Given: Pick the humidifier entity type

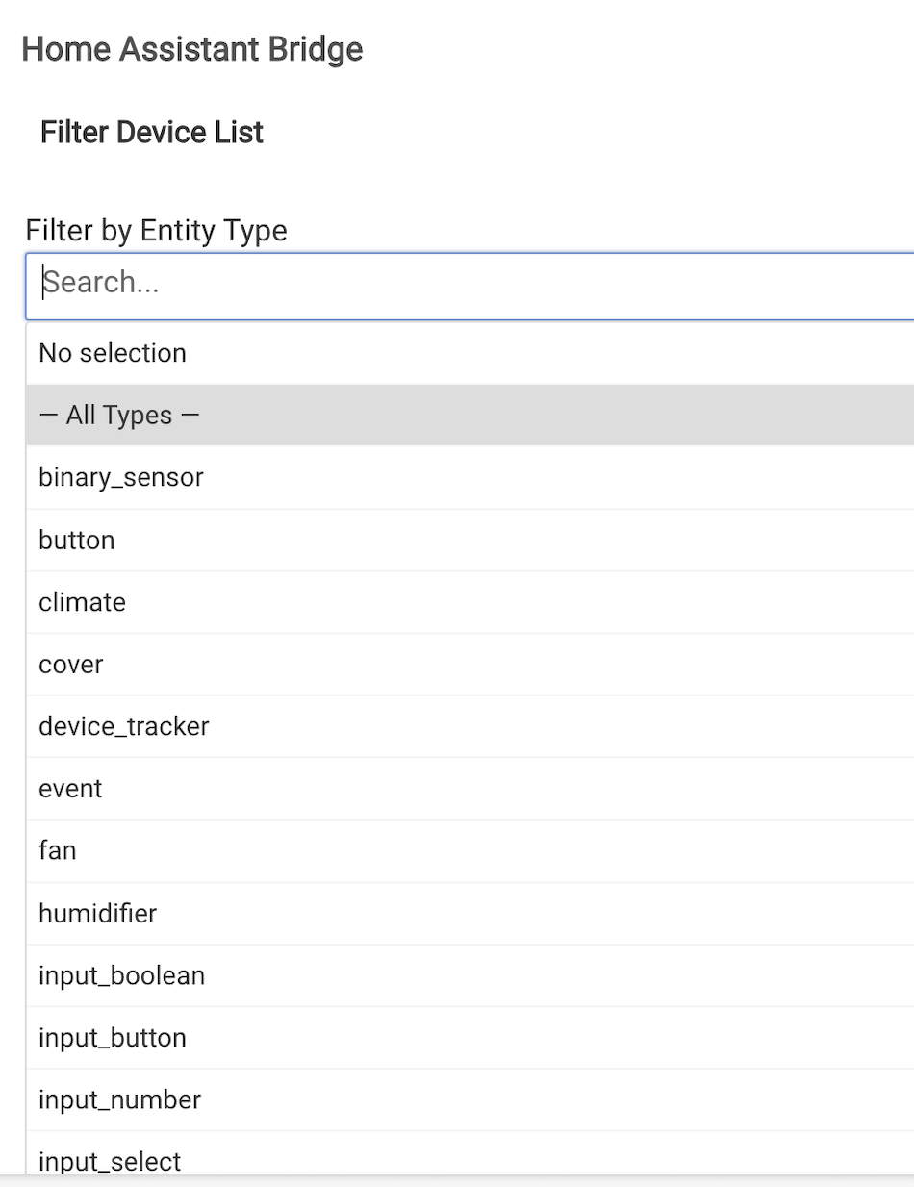Looking at the screenshot, I should (x=98, y=913).
